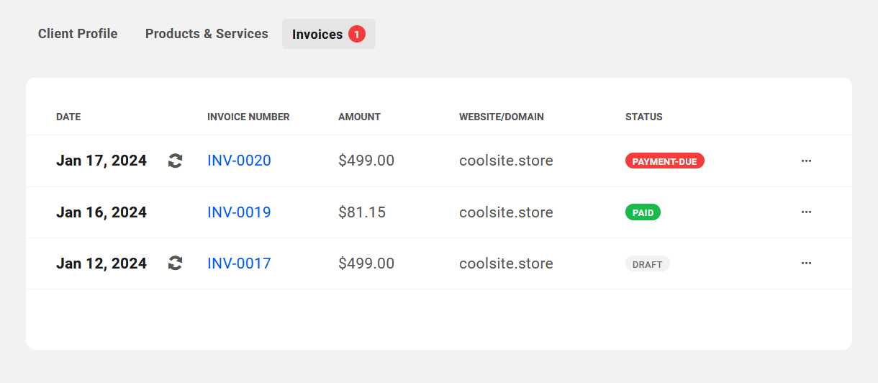
Task: Click coolsite.store in the INV-0017 row
Action: (506, 263)
